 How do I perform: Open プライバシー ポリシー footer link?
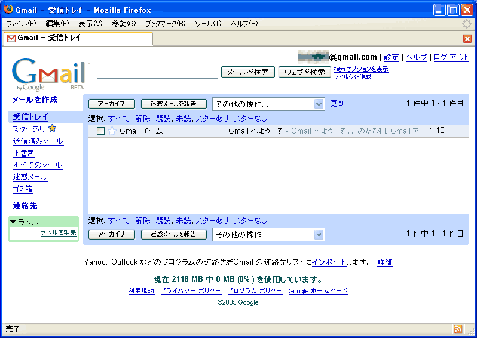point(191,291)
